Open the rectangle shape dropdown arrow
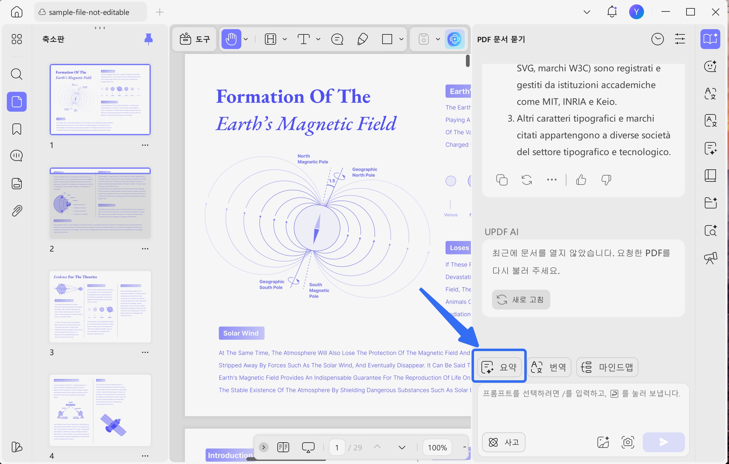 [x=401, y=39]
